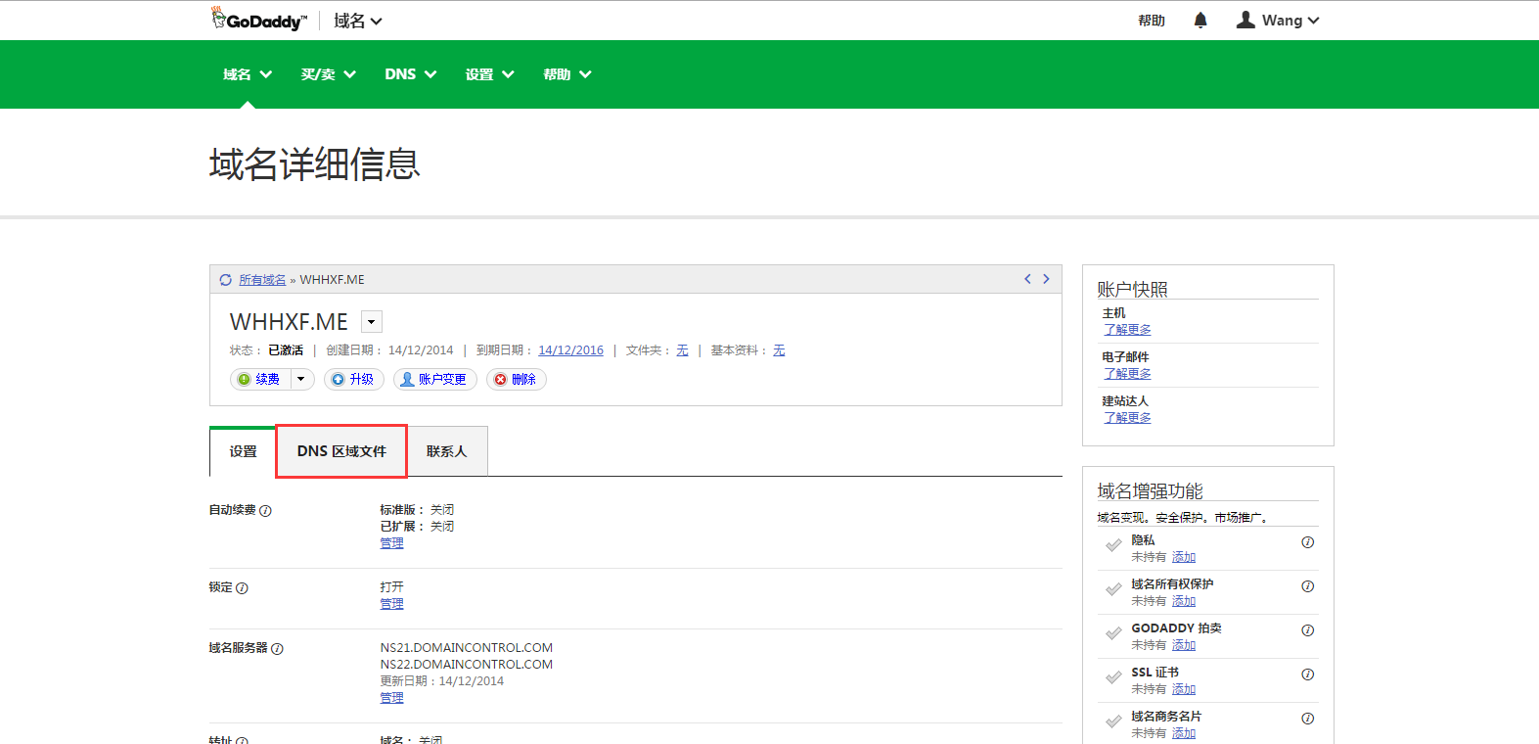The width and height of the screenshot is (1539, 744).
Task: Click 管理 under 域名服务器
Action: point(391,698)
